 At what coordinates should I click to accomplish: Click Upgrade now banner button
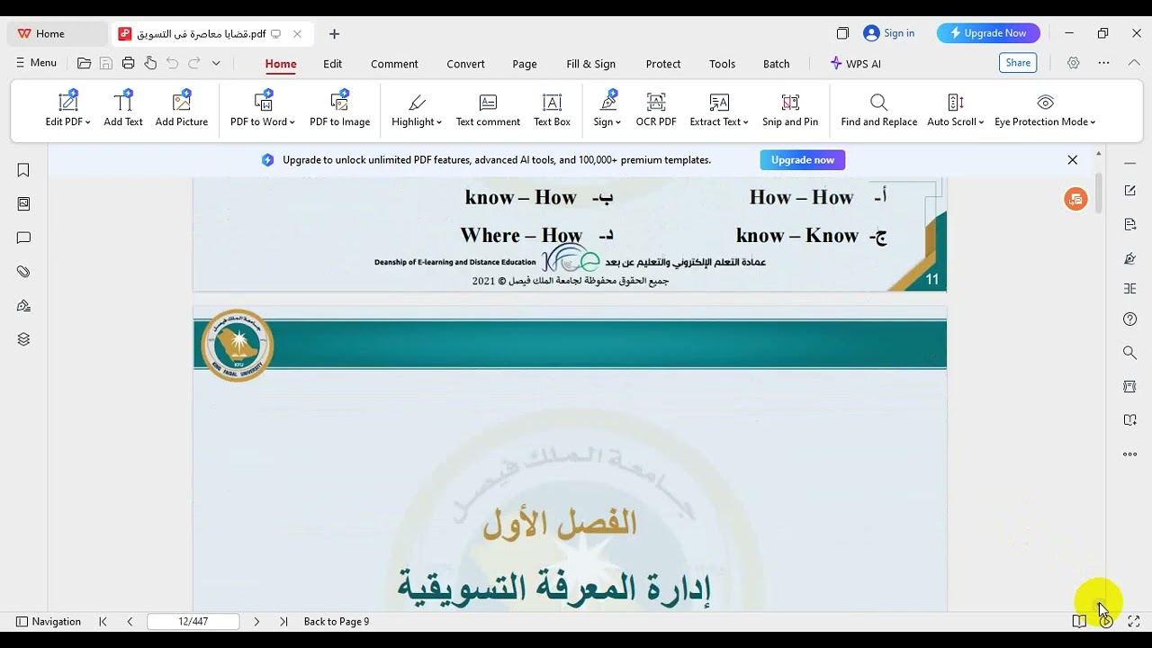pos(802,160)
